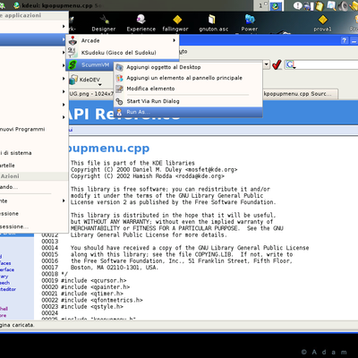Click the 'sessione...' K menu entry
Image resolution: width=358 pixels, height=358 pixels.
coord(33,226)
